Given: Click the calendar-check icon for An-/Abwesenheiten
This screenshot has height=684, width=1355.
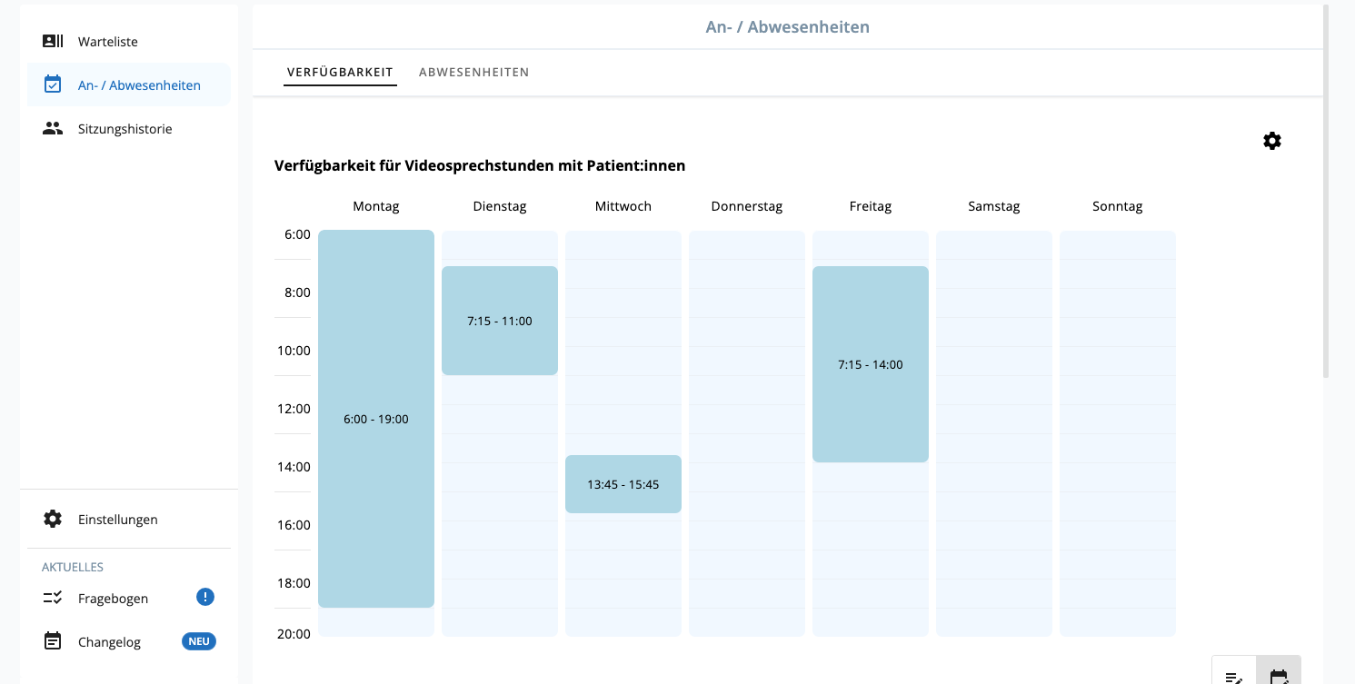Looking at the screenshot, I should coord(53,84).
